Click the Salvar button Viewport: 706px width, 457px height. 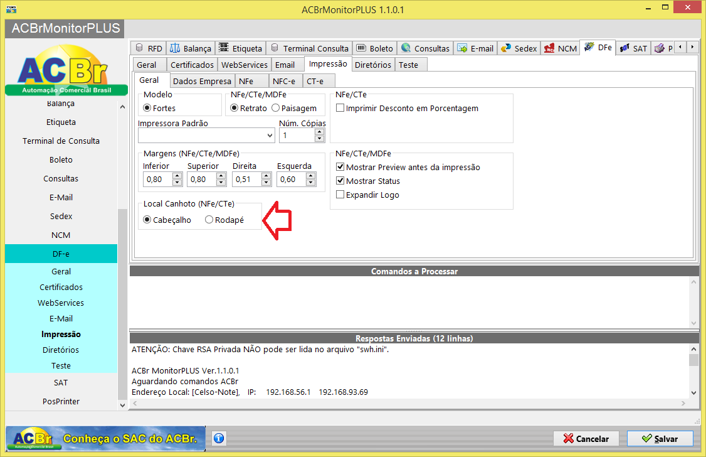(x=660, y=439)
